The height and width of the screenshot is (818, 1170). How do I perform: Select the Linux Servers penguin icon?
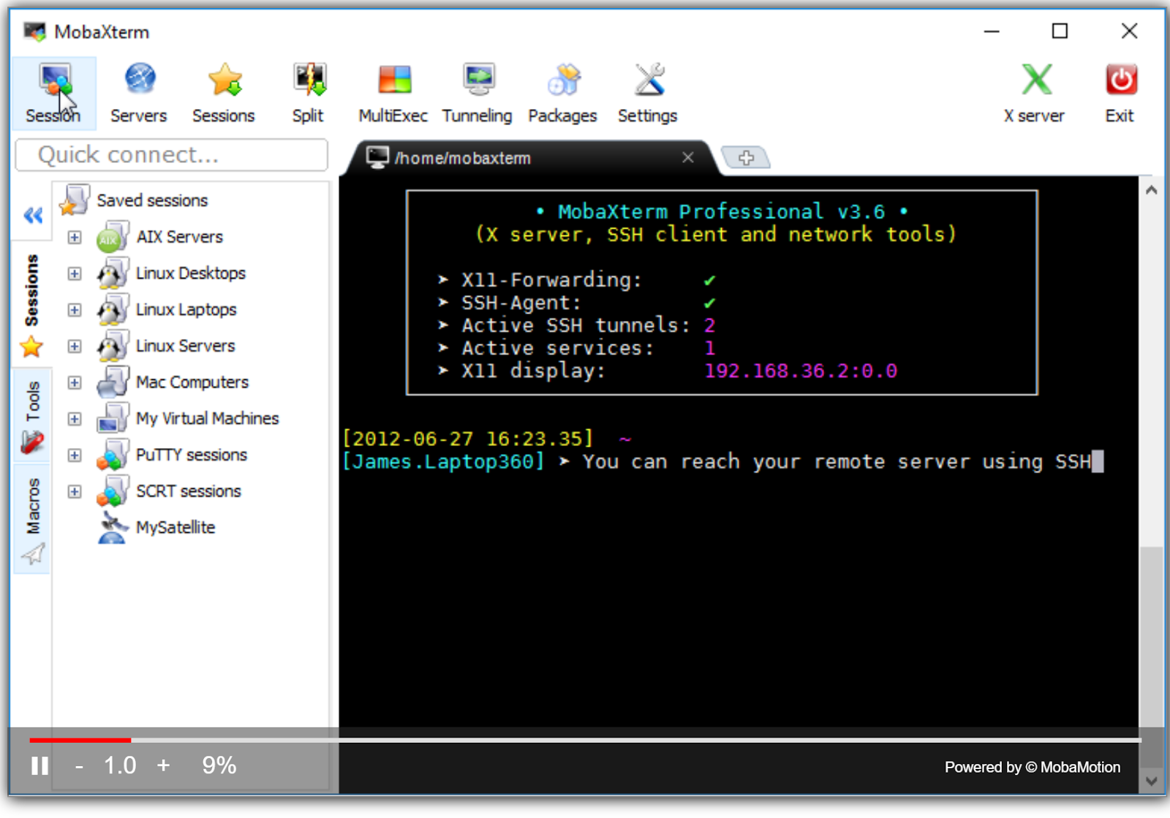pos(112,346)
